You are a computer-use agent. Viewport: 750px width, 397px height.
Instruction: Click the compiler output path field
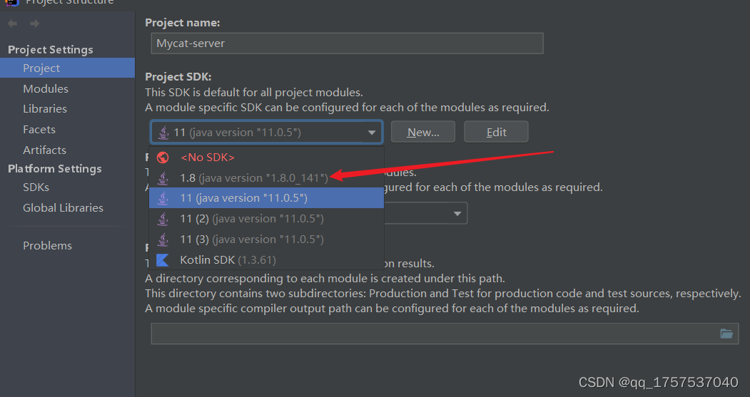tap(445, 334)
